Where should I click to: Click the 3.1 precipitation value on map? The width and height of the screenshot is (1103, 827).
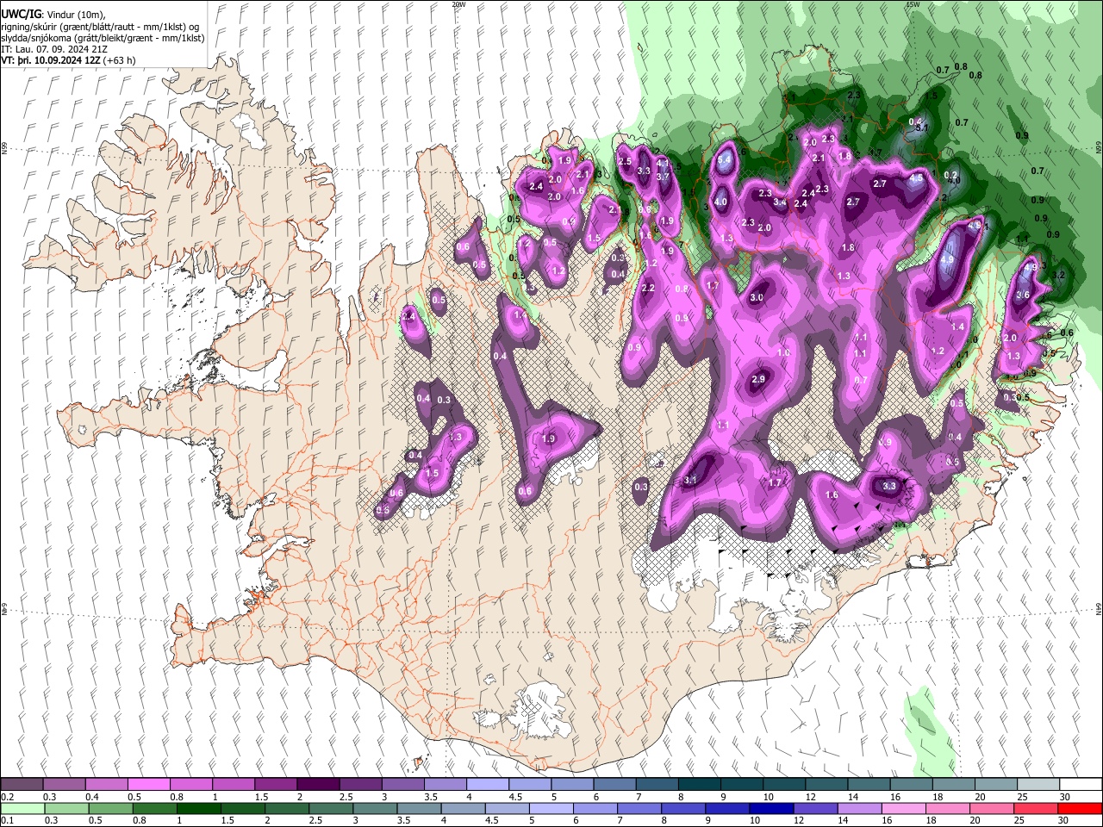coord(690,480)
